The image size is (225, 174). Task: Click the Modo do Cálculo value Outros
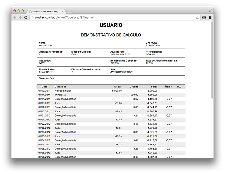pos(75,54)
